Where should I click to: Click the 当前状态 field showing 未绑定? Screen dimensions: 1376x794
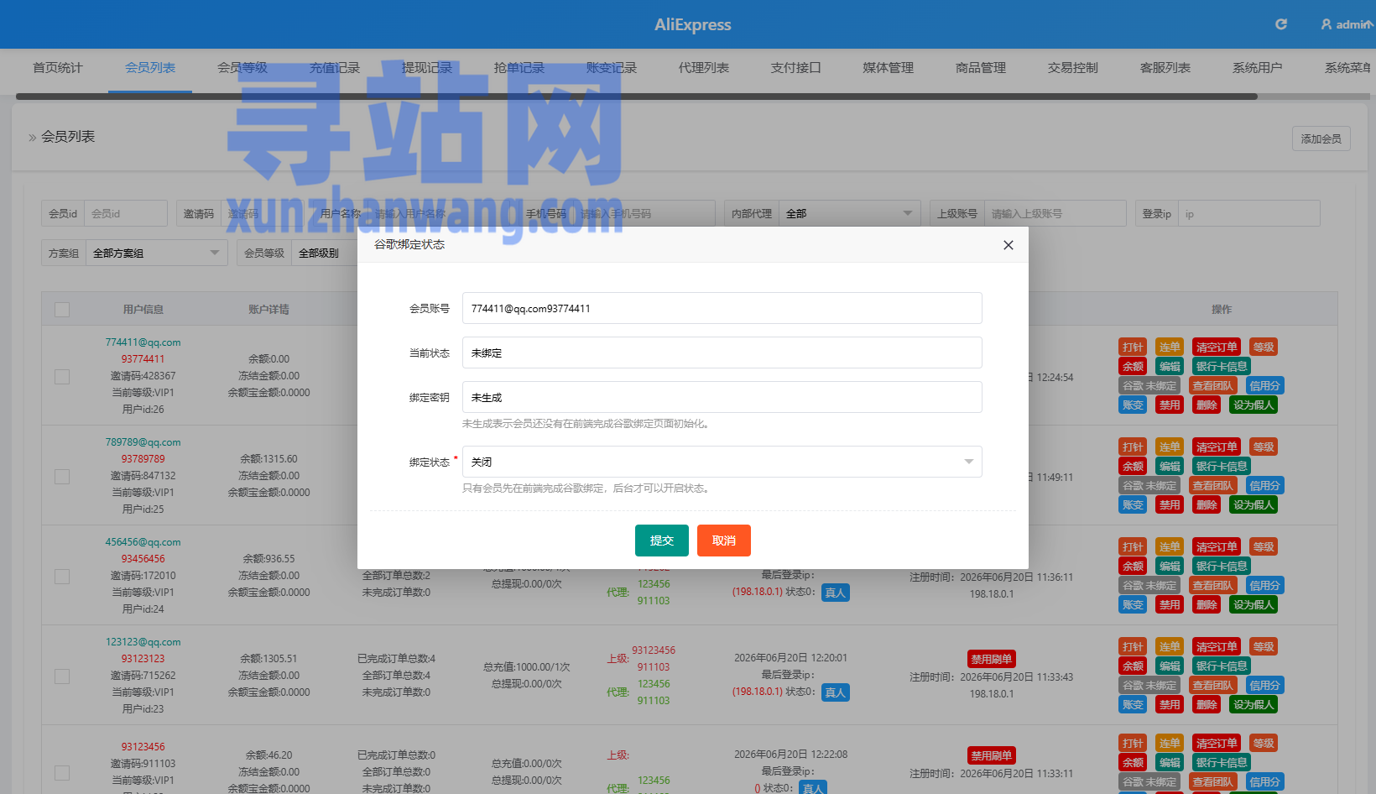(x=722, y=353)
